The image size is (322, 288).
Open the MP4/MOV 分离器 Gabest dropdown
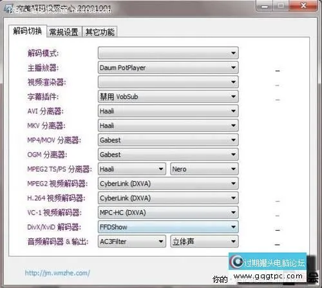pos(168,140)
